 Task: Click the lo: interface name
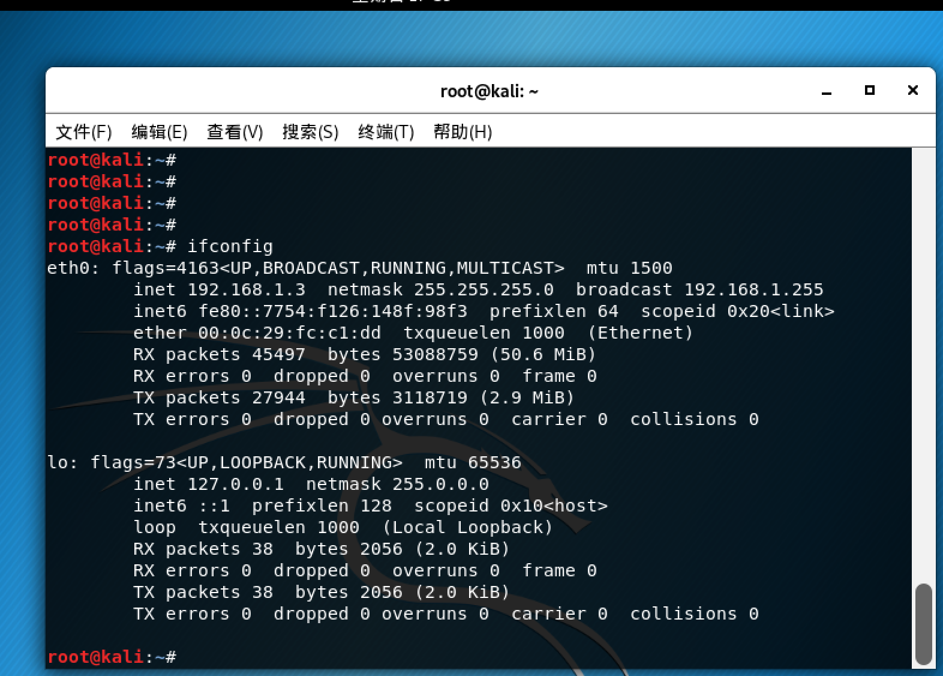[62, 462]
